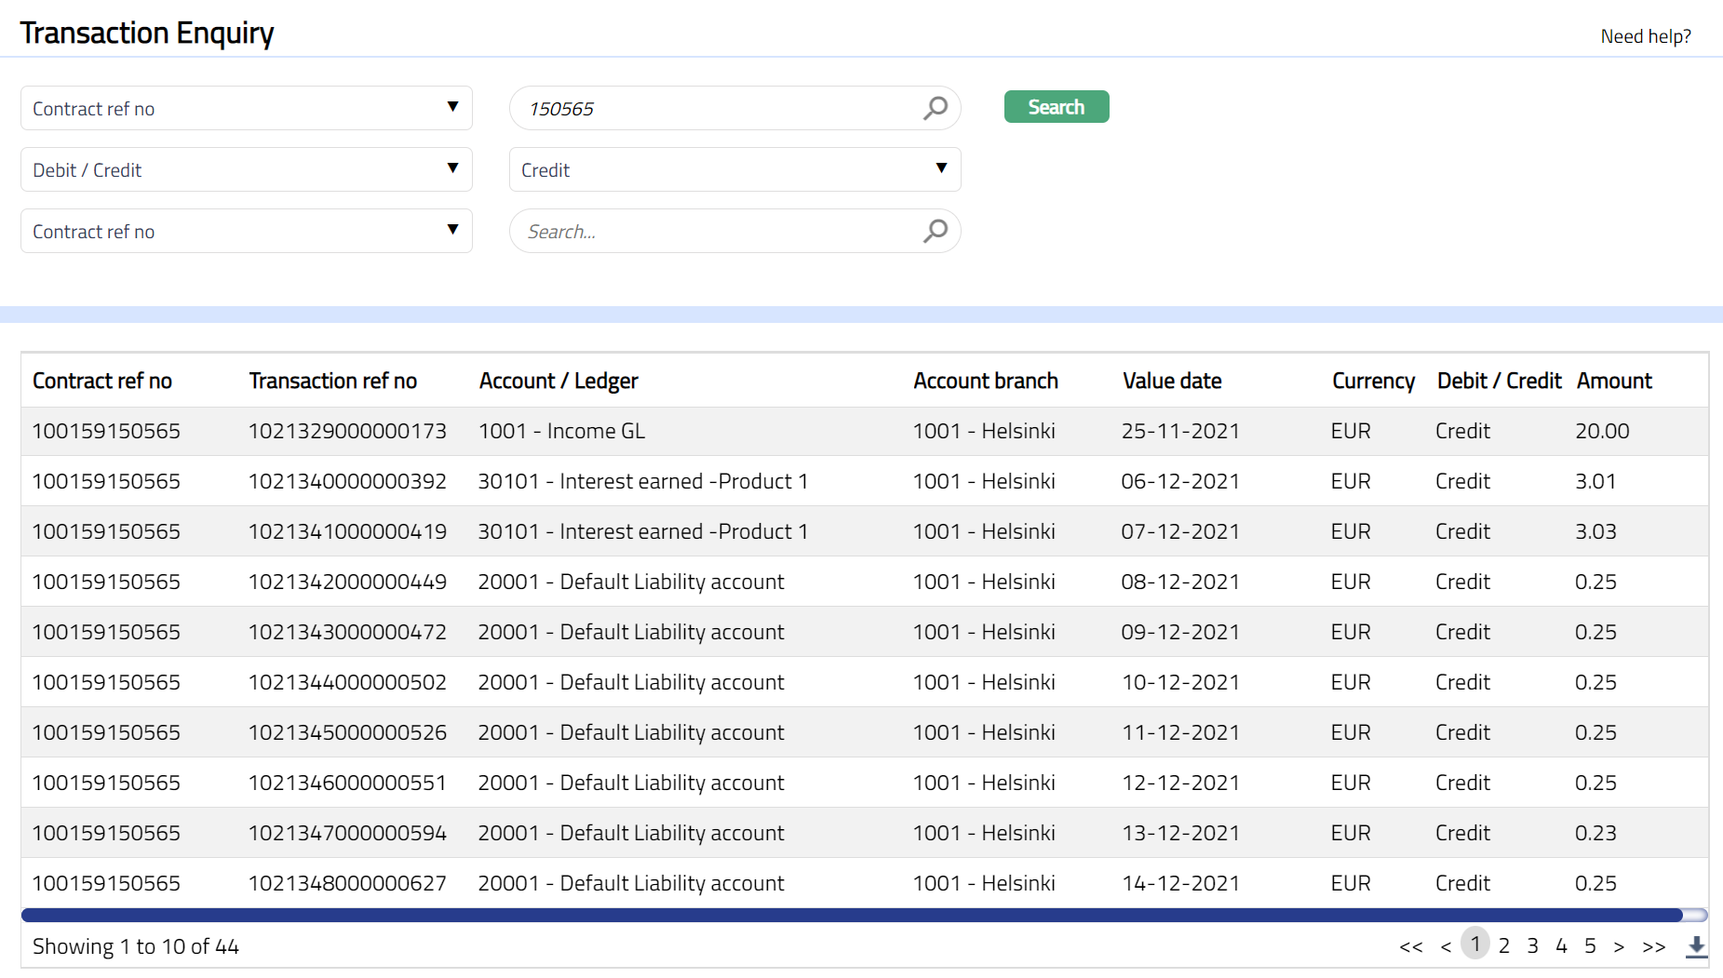Viewport: 1723px width, 978px height.
Task: Go to the previous page with <
Action: pos(1446,946)
